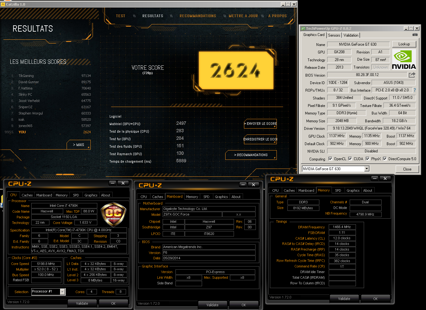
Task: Click the > RECOMMANDATIONS button below scores
Action: point(251,155)
